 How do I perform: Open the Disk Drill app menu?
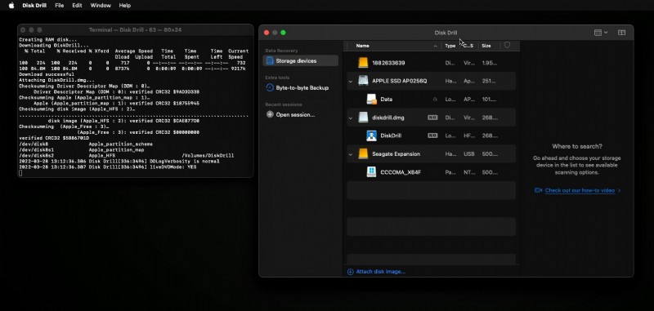click(34, 6)
